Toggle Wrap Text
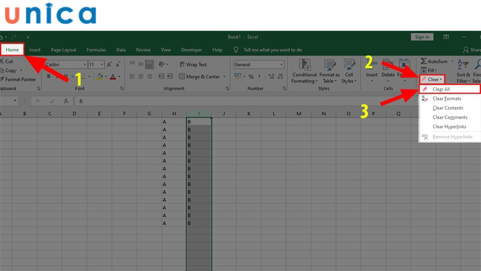 click(193, 64)
